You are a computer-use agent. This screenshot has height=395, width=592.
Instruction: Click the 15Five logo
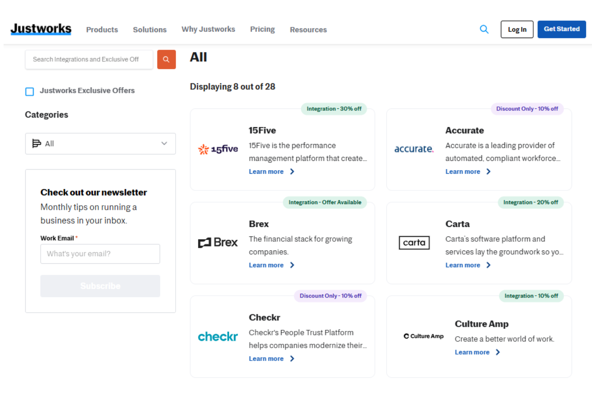[x=218, y=149]
